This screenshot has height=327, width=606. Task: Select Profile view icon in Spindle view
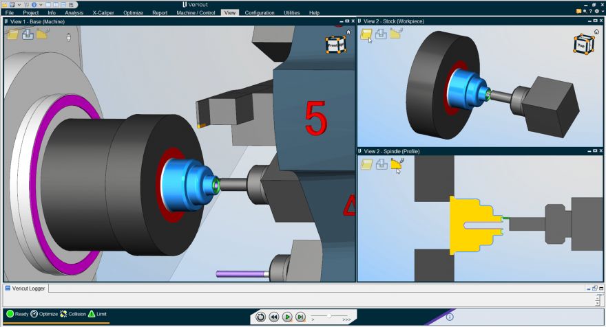point(397,163)
